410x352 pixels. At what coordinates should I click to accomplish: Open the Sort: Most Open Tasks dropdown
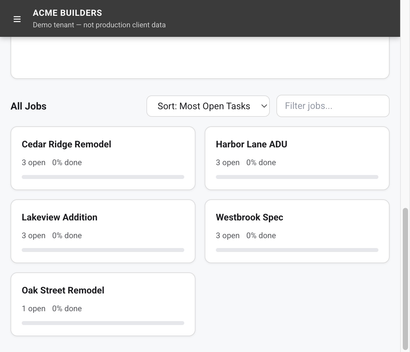[x=208, y=106]
